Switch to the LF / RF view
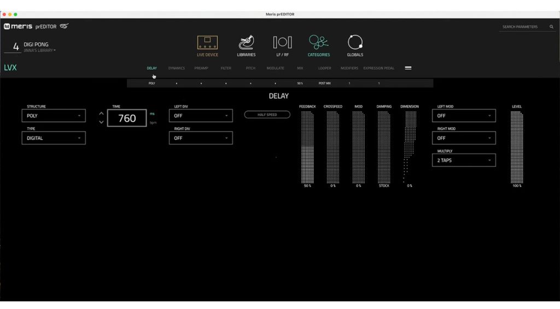Viewport: 560px width, 309px height. coord(282,46)
